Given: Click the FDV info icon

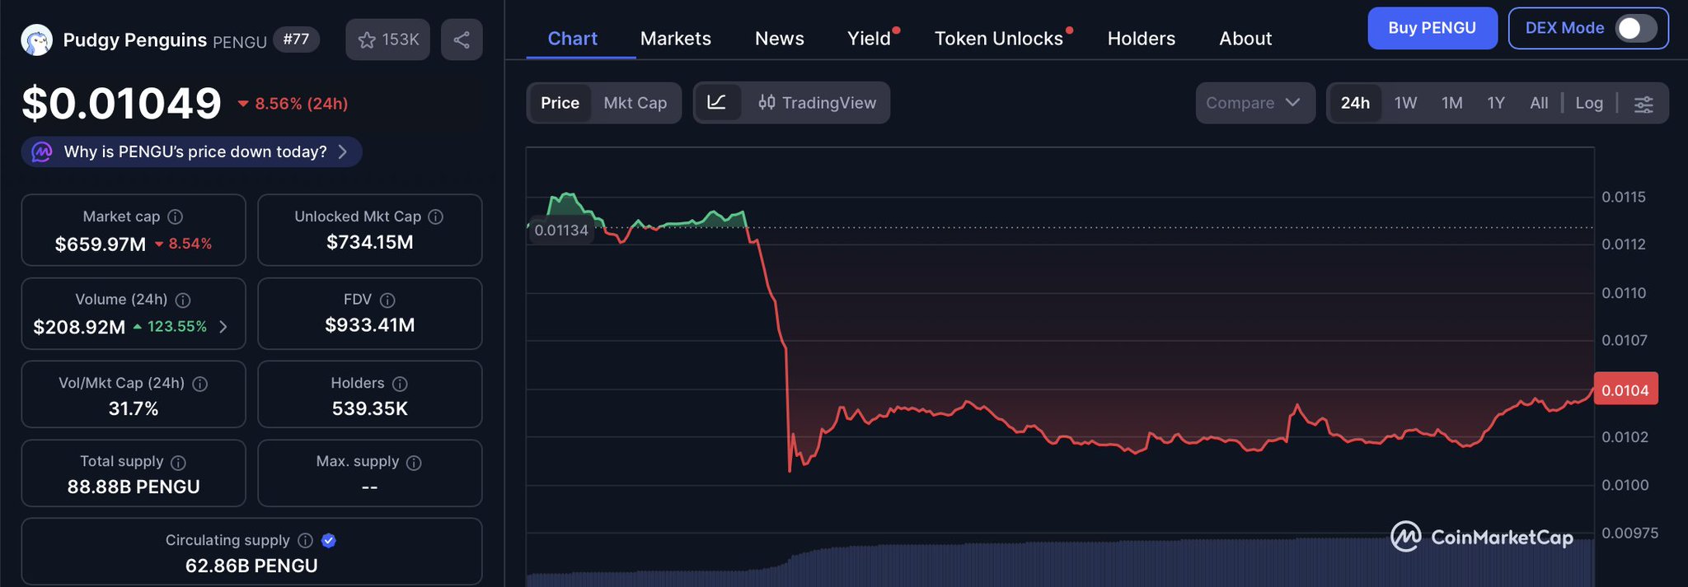Looking at the screenshot, I should 387,300.
